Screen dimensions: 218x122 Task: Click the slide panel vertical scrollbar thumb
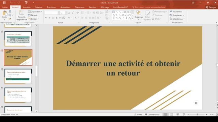click(36, 71)
